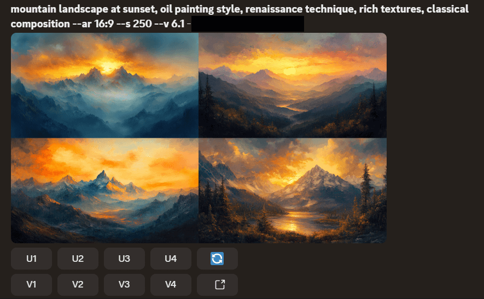Click the blue re-roll refresh icon

coord(217,259)
